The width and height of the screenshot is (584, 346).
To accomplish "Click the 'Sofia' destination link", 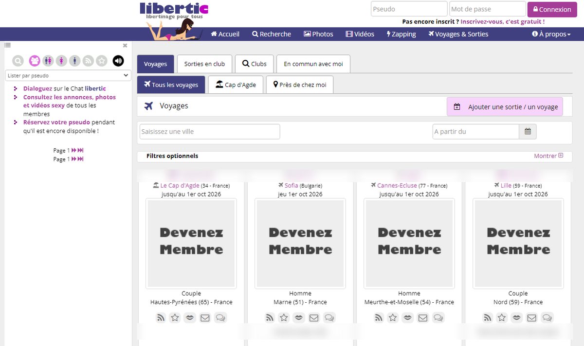I will point(291,186).
